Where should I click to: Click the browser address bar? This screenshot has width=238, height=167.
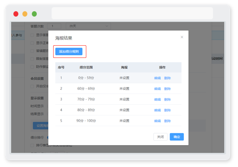[x=132, y=13]
